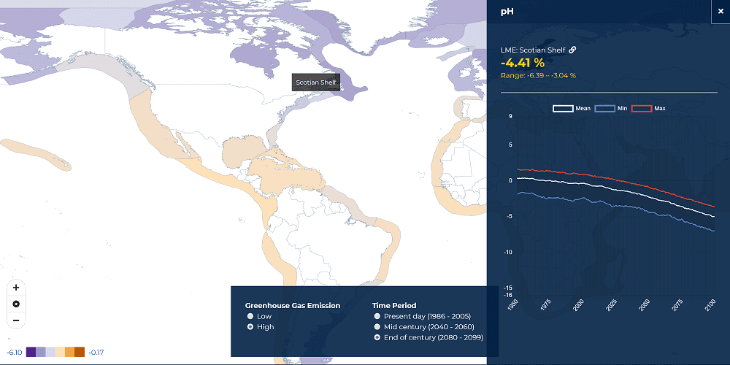Copy link icon beside Scotian Shelf
The height and width of the screenshot is (365, 730).
coord(573,50)
